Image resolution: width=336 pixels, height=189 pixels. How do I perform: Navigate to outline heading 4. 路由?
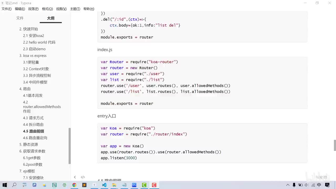25,89
